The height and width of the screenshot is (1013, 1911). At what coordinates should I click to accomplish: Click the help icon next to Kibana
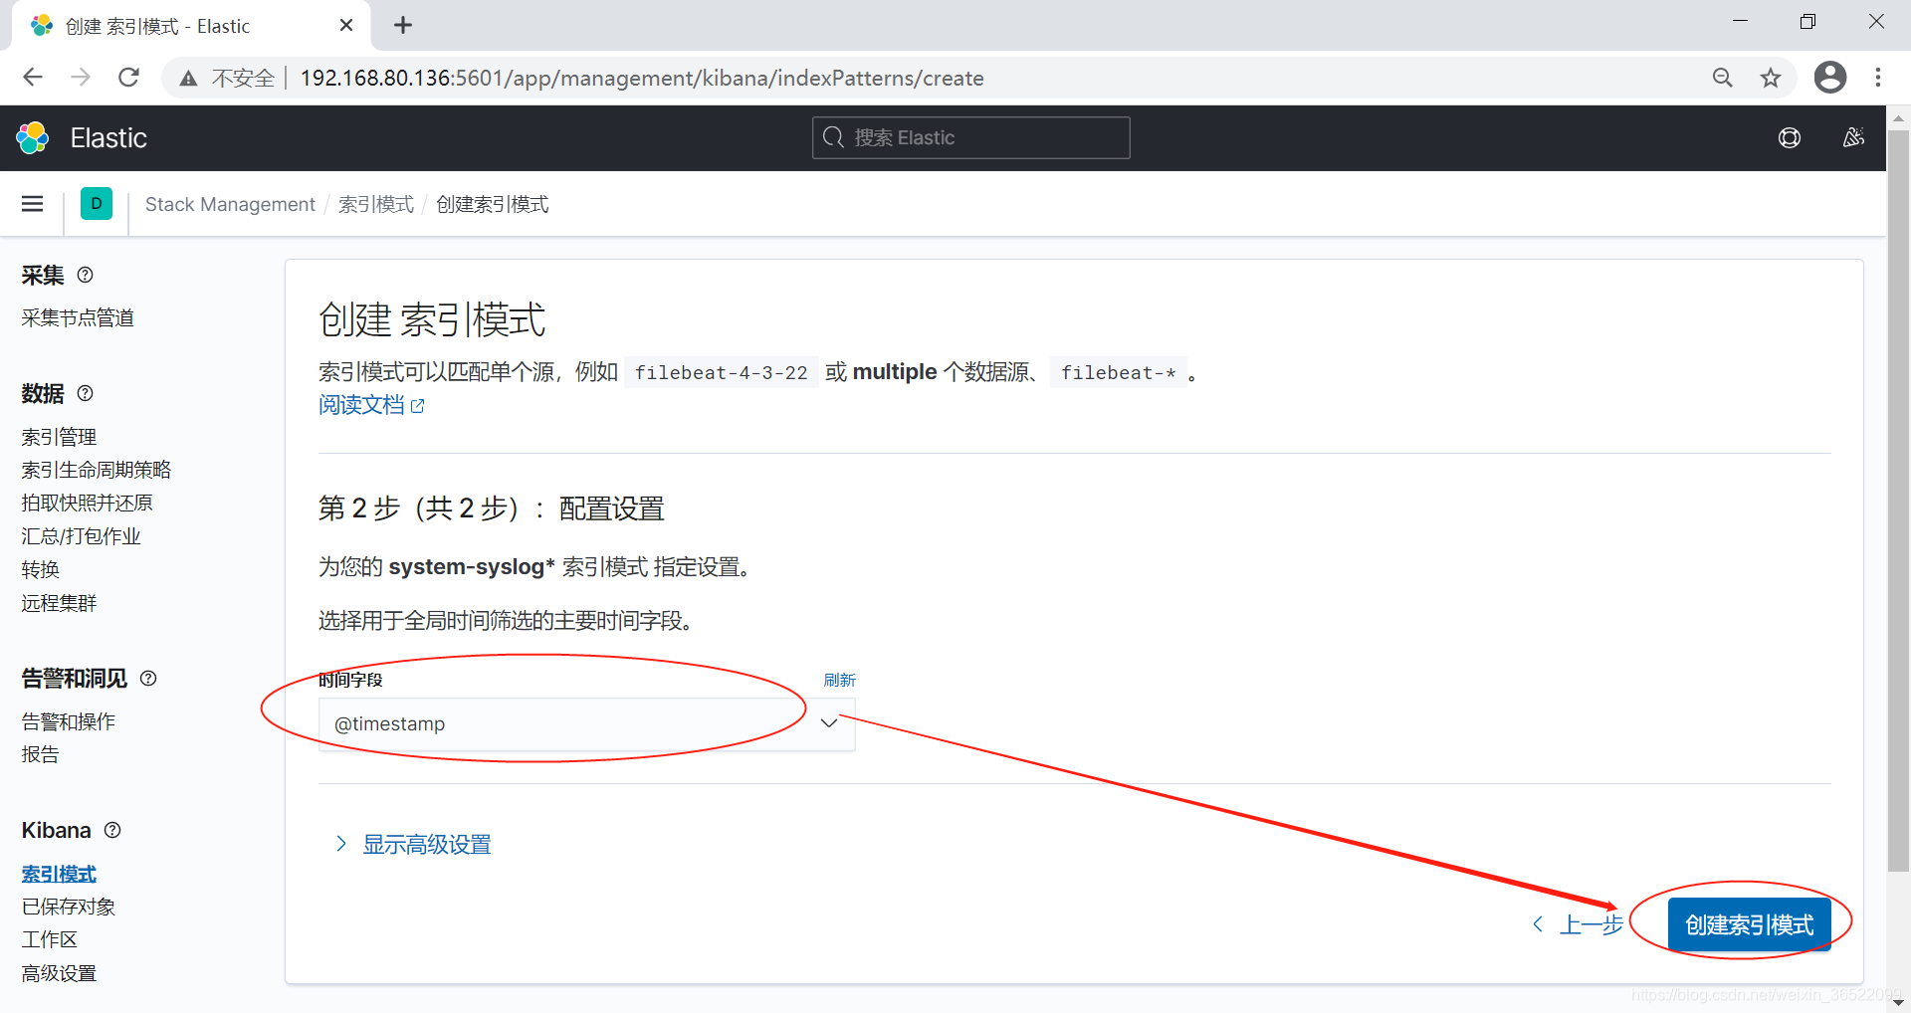(x=112, y=830)
